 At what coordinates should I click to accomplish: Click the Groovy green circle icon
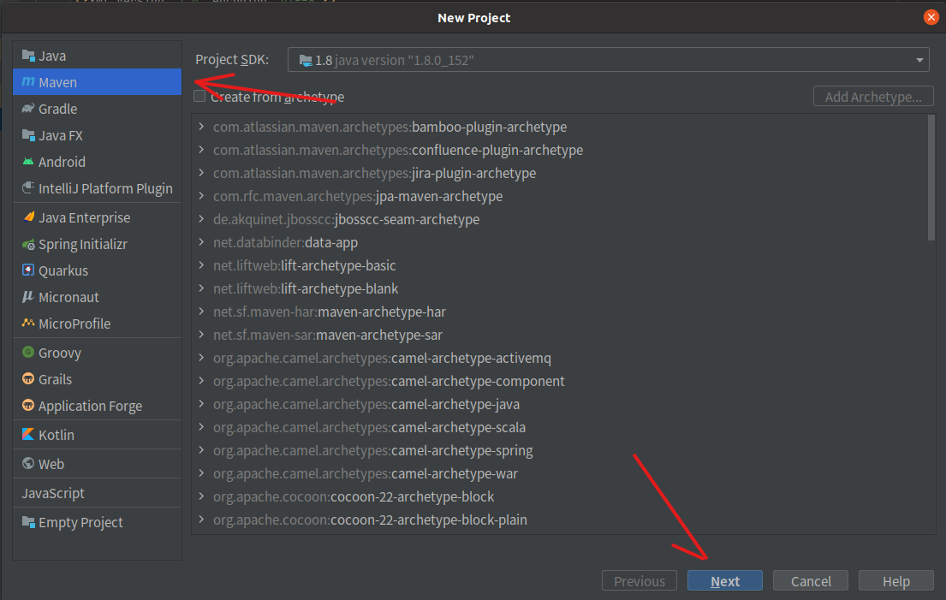[28, 352]
